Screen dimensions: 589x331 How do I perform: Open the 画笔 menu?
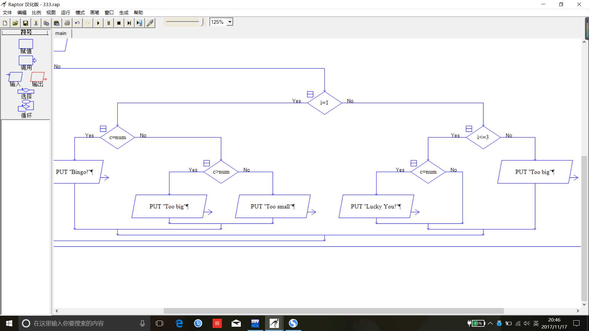coord(94,13)
